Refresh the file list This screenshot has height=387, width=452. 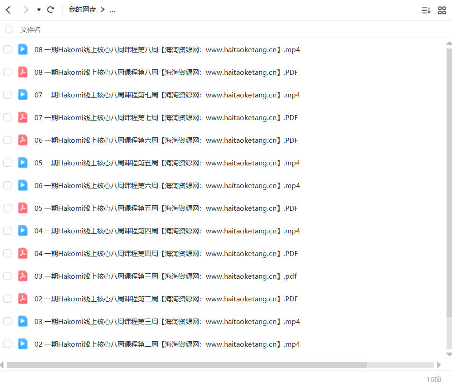[51, 10]
